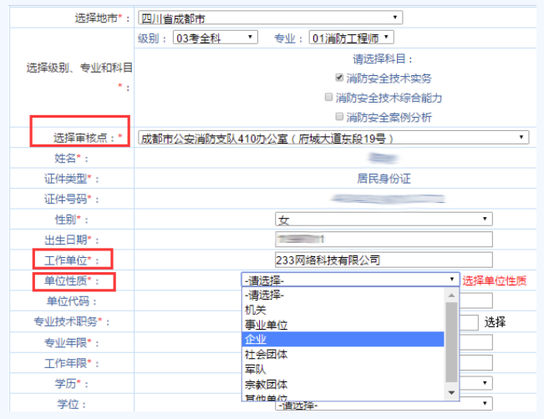Expand the 性别 gender dropdown
Viewport: 544px width, 419px height.
(x=384, y=219)
